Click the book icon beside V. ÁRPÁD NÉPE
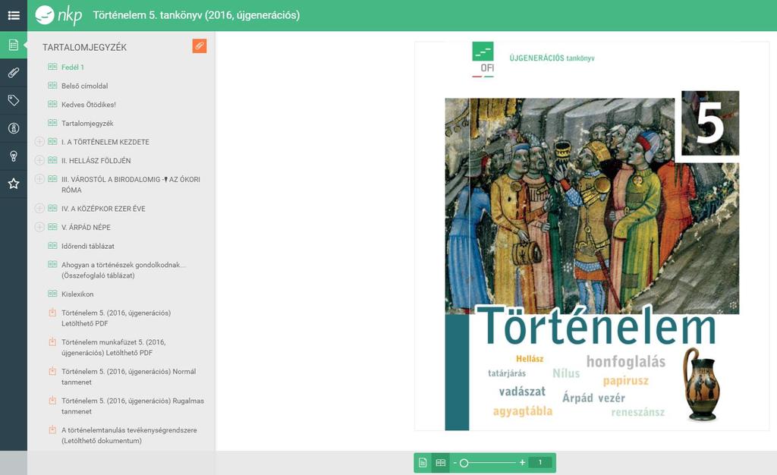The height and width of the screenshot is (475, 777). (x=52, y=227)
